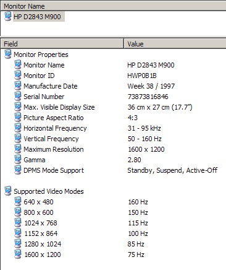
Task: Click the icon next to 1600 x 1200 video mode
Action: [18, 254]
